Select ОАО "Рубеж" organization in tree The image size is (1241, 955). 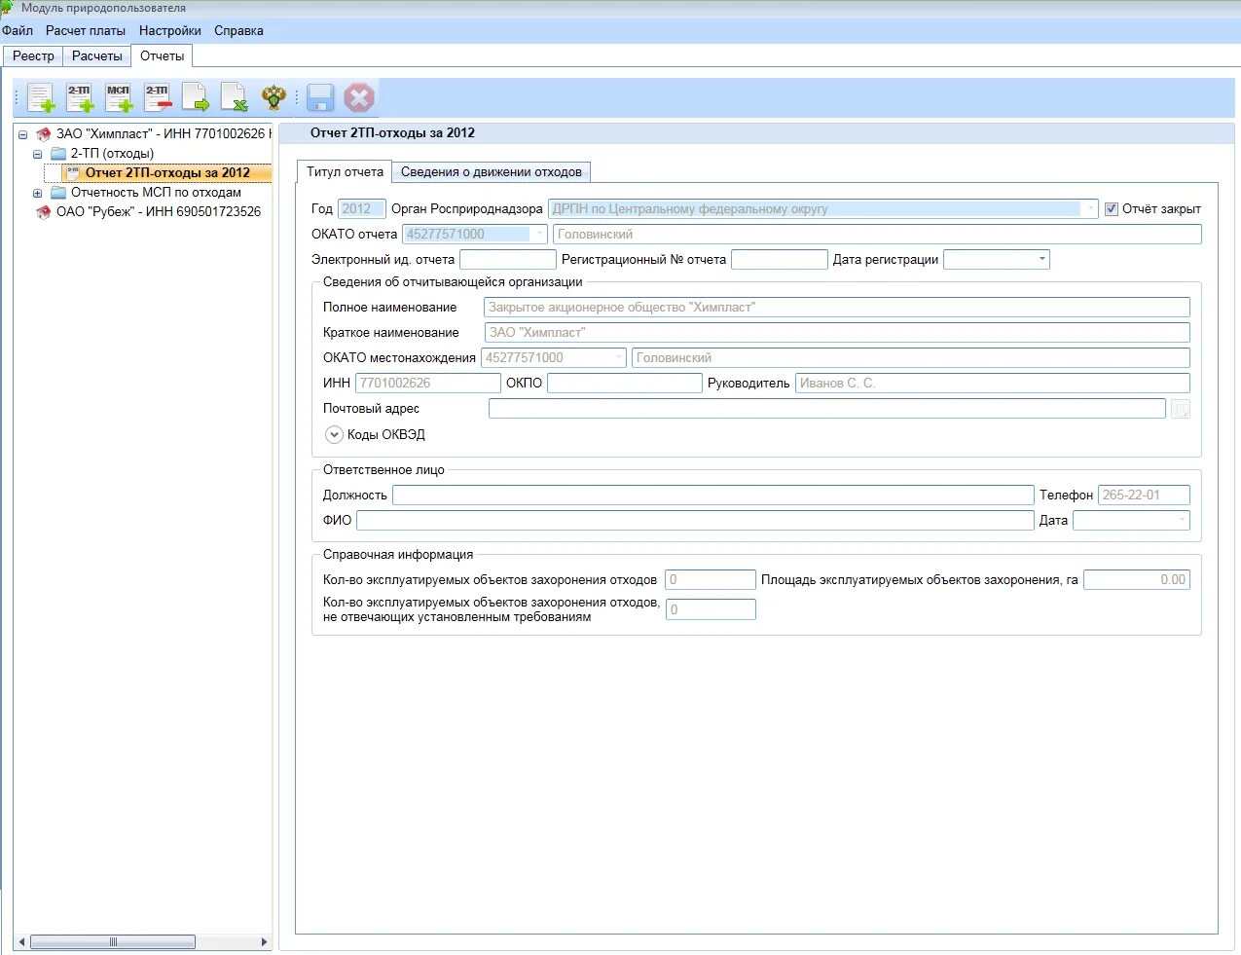click(159, 212)
